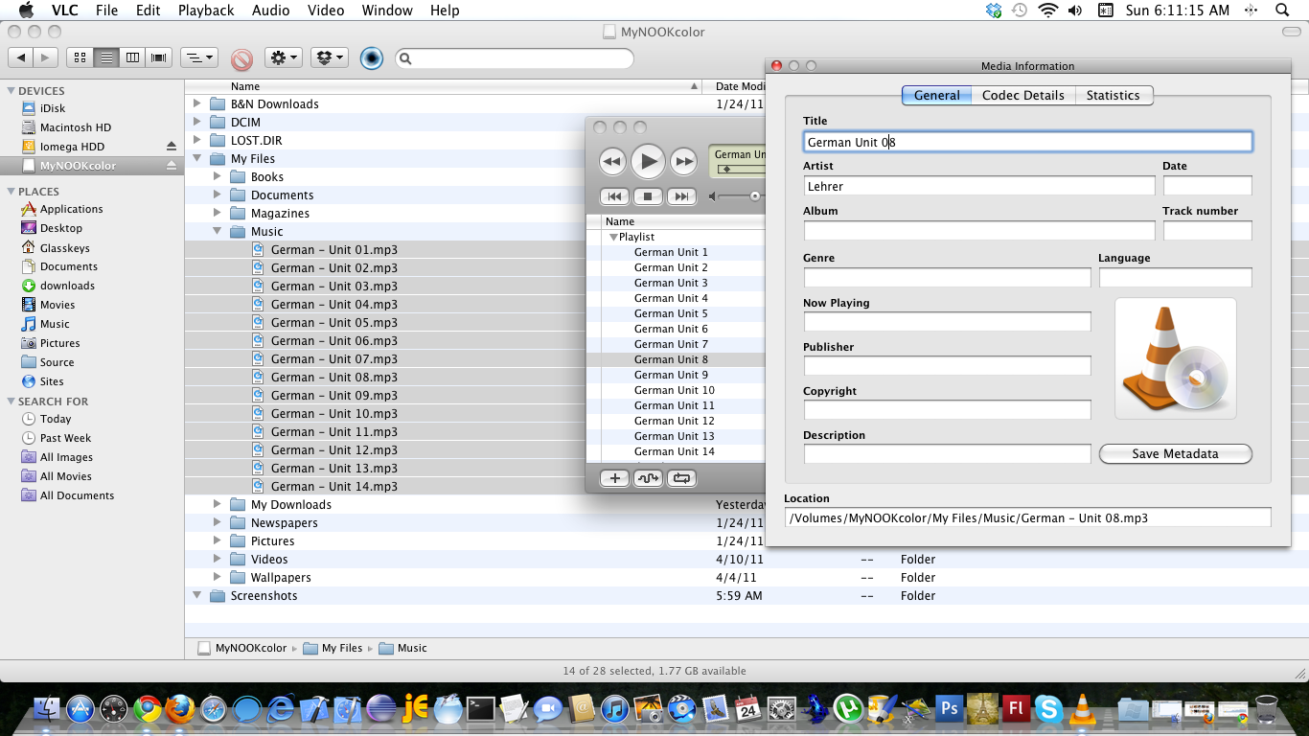This screenshot has width=1309, height=736.
Task: Click the VLC rewind button
Action: (x=612, y=162)
